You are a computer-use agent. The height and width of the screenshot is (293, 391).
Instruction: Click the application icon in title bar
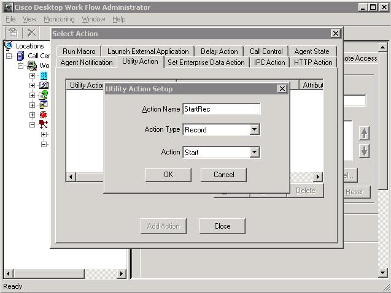pos(9,7)
